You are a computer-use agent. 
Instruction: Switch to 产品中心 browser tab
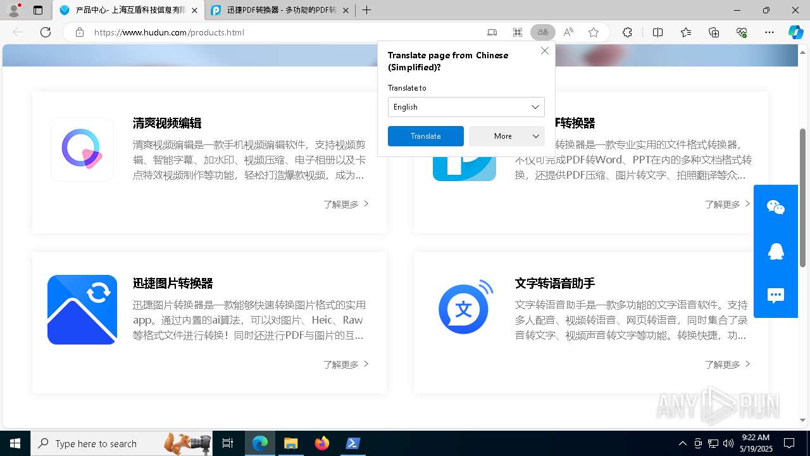pos(129,11)
